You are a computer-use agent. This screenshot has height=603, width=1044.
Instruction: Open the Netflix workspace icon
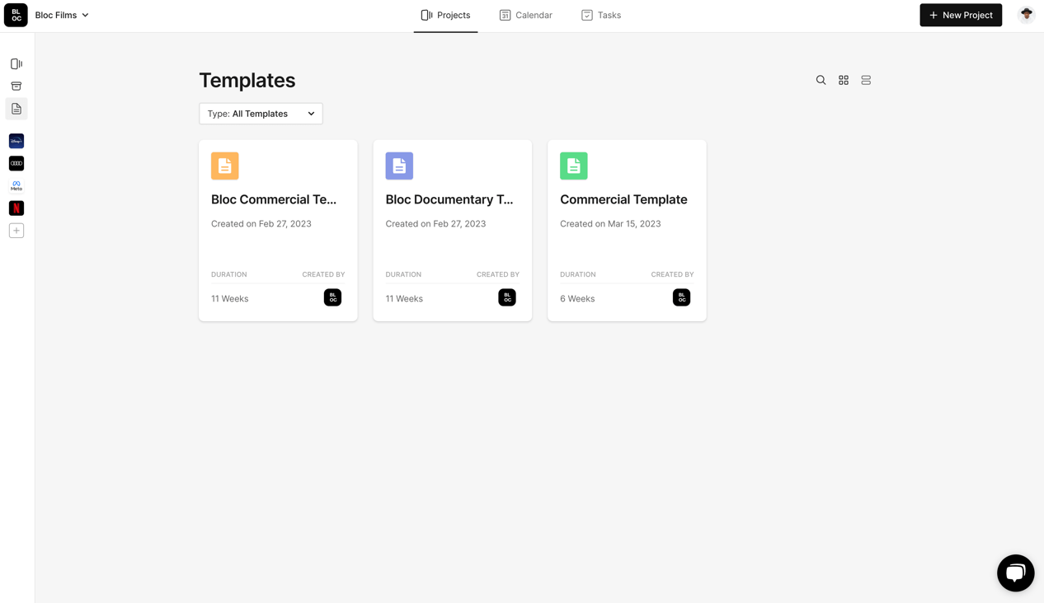16,208
